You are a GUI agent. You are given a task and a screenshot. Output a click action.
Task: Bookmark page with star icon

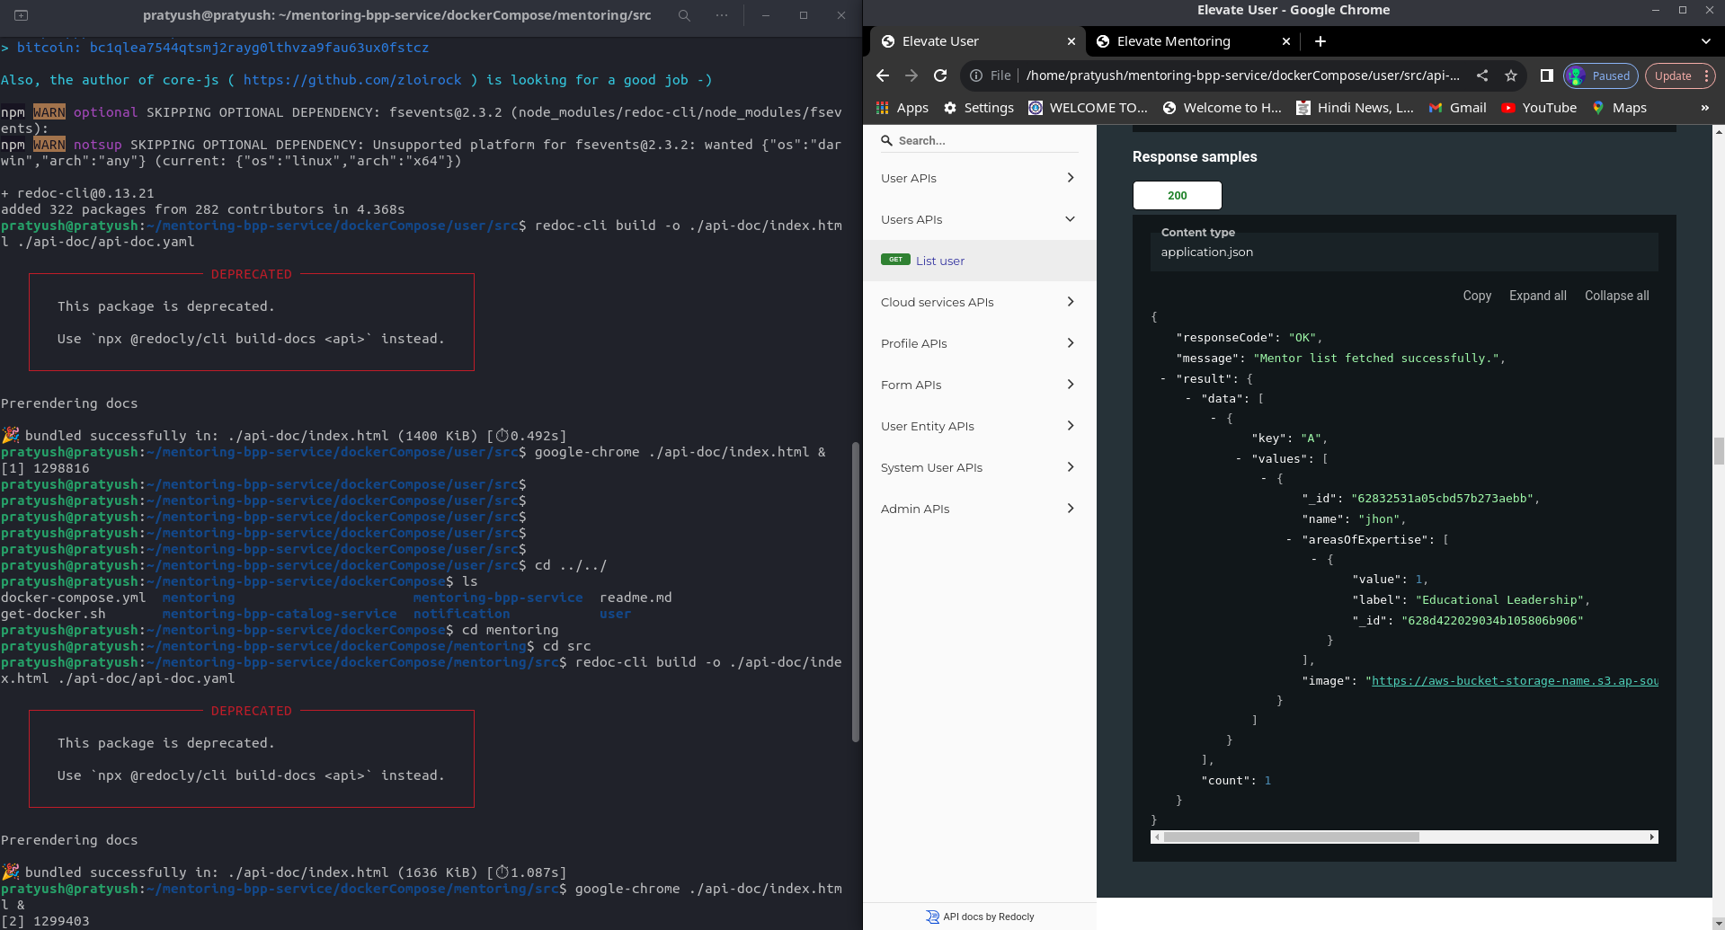(x=1511, y=75)
